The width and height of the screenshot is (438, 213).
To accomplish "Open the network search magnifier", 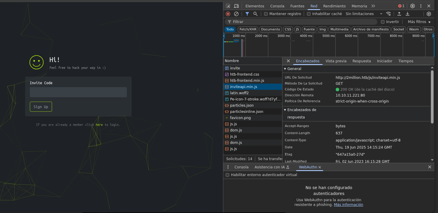I will [256, 14].
